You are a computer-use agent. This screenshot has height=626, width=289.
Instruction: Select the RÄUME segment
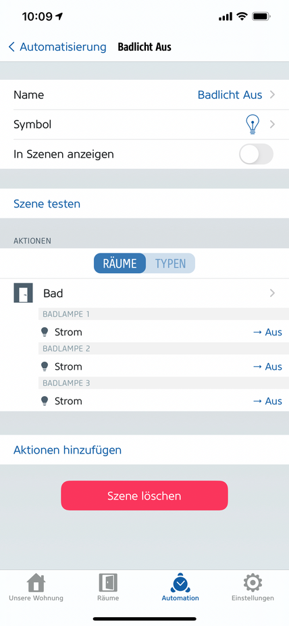[120, 264]
